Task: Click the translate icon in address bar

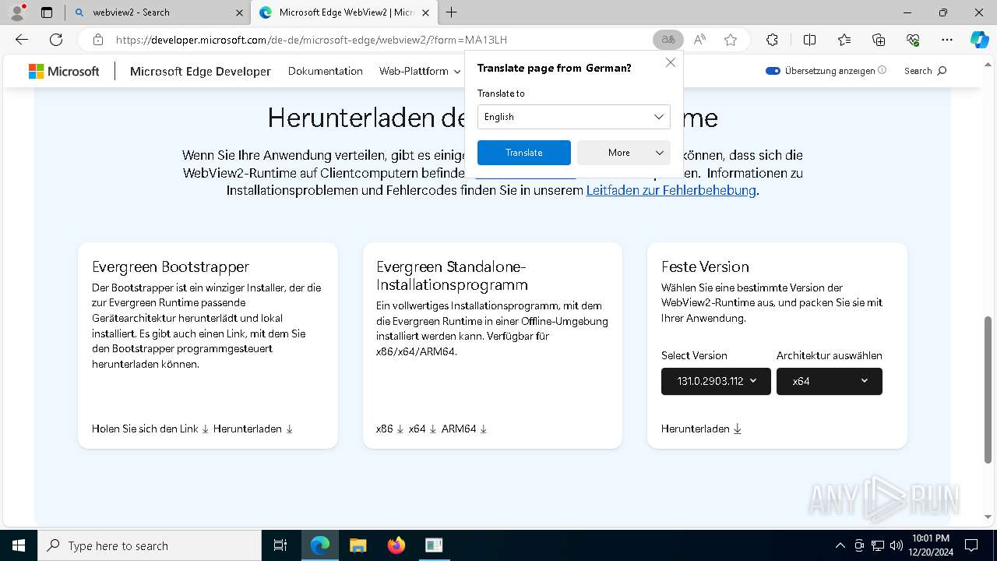Action: pyautogui.click(x=668, y=40)
